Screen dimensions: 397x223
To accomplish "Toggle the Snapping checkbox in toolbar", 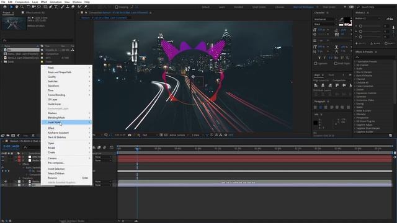I will pos(117,7).
